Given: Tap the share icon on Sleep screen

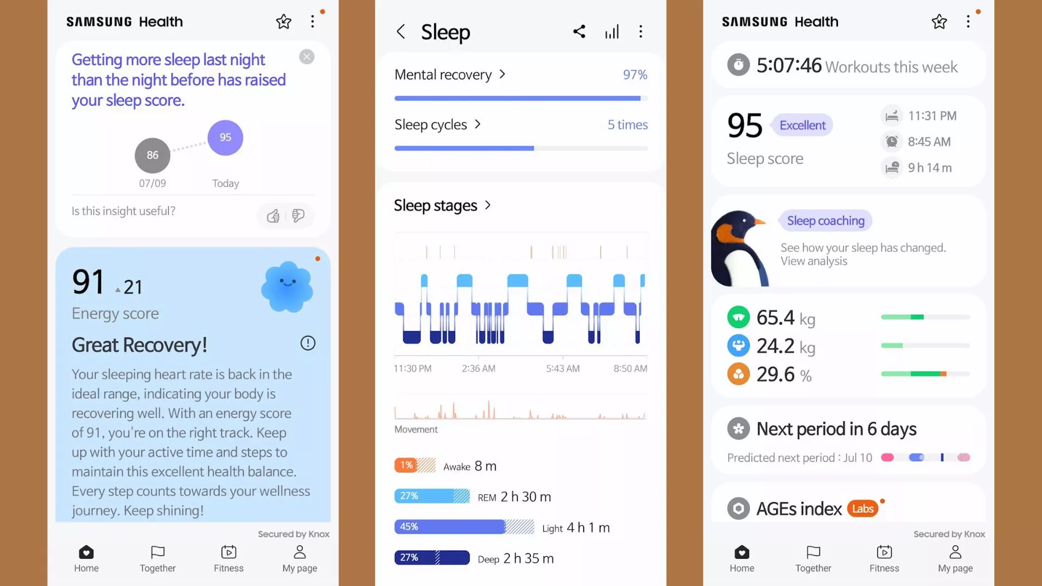Looking at the screenshot, I should pyautogui.click(x=578, y=31).
